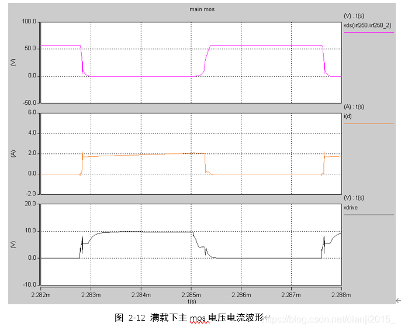Click the 20.0 tick on the vdrive axis

30,204
